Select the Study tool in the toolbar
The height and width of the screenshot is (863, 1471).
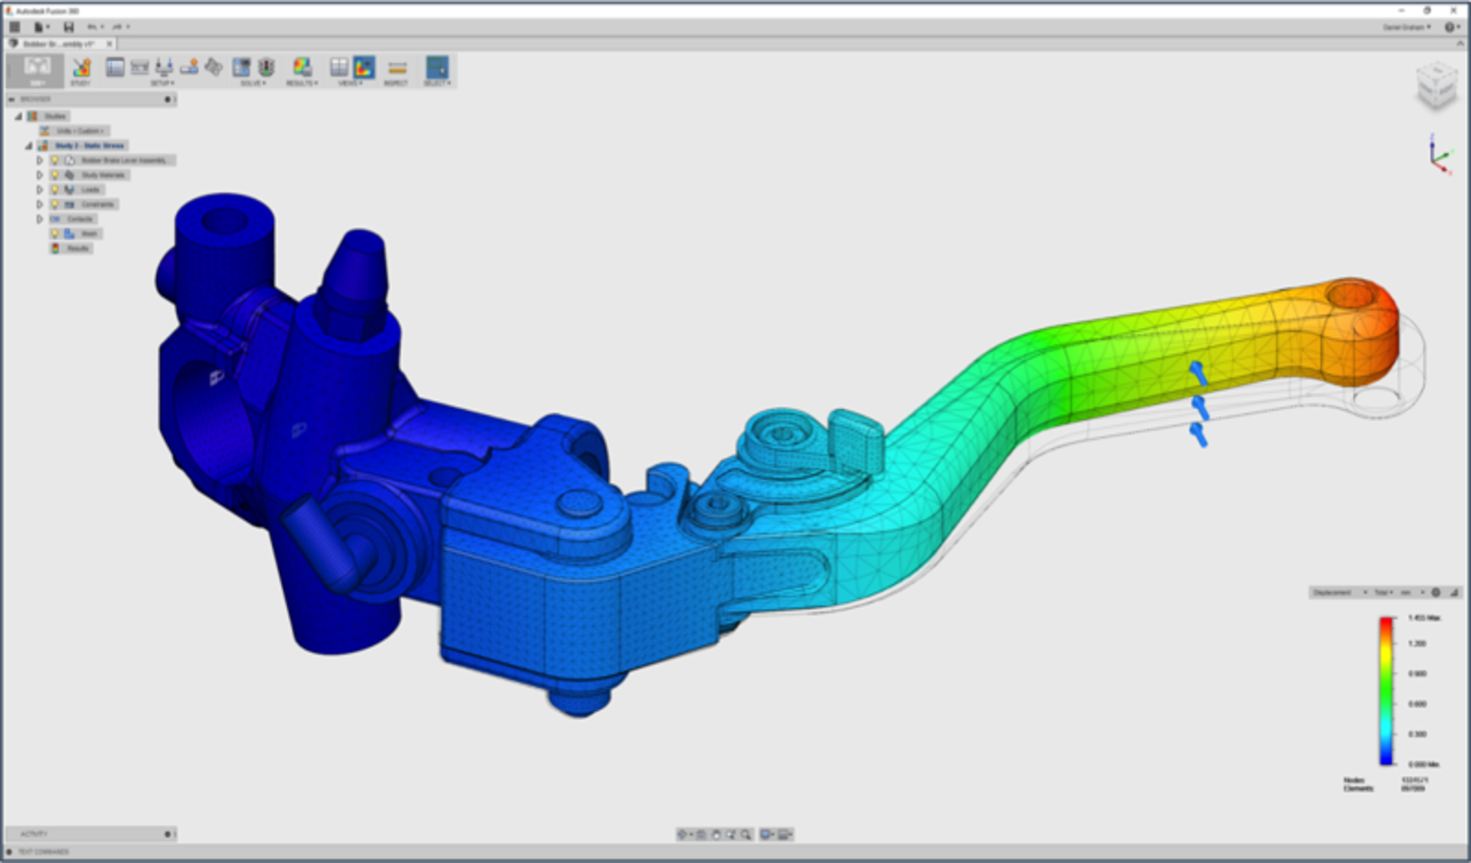(81, 69)
